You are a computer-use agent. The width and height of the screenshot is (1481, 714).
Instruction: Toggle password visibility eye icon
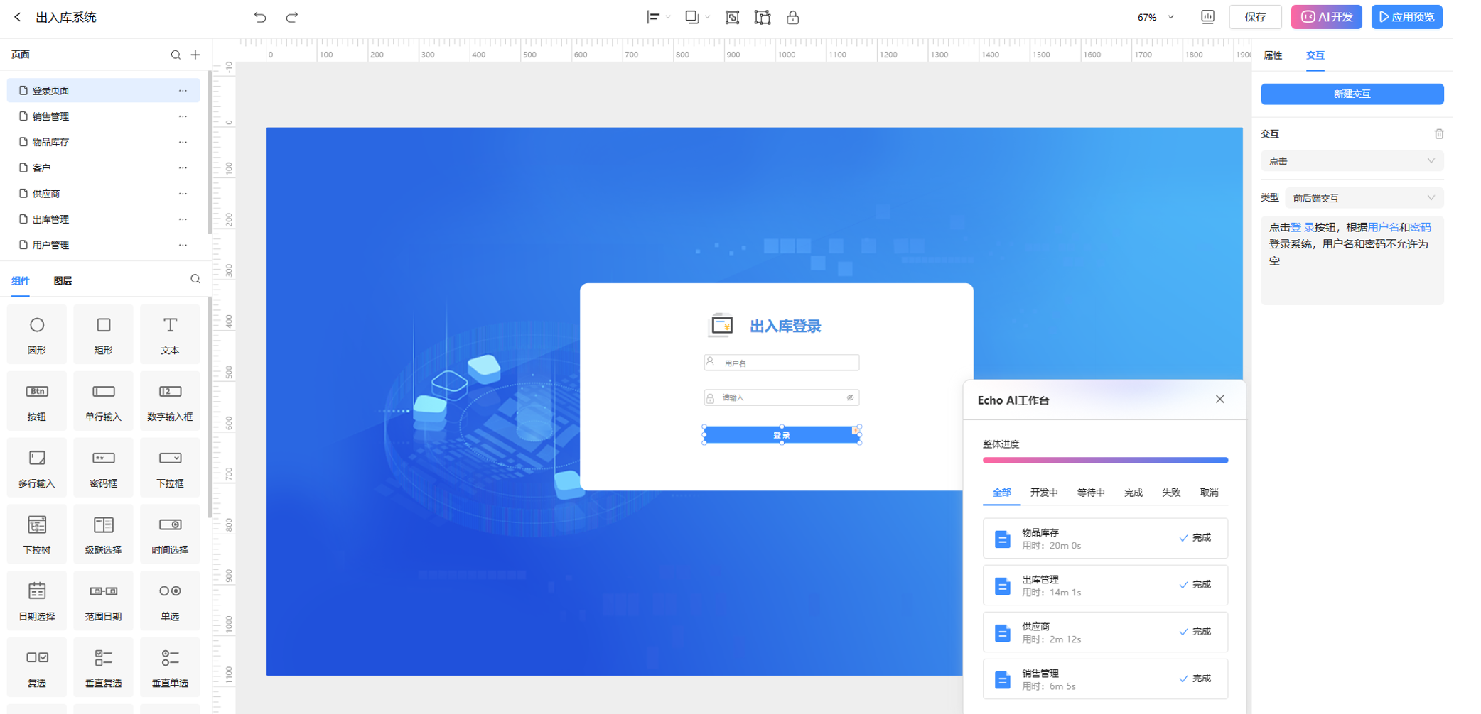pyautogui.click(x=850, y=397)
